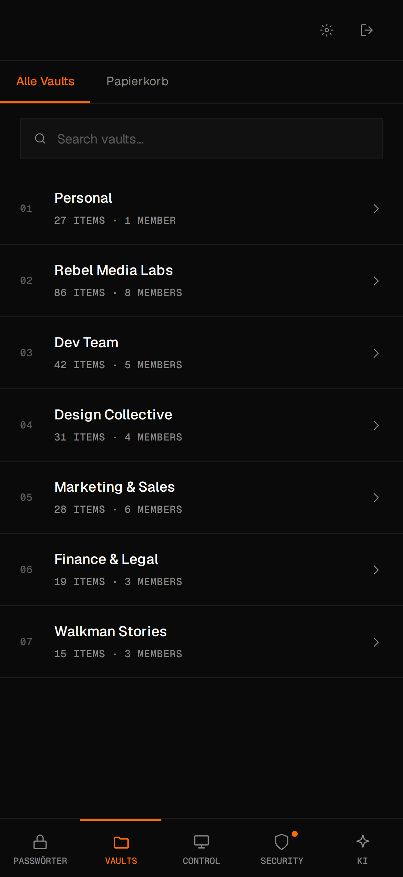
Task: Expand the Personal vault chevron
Action: 376,209
